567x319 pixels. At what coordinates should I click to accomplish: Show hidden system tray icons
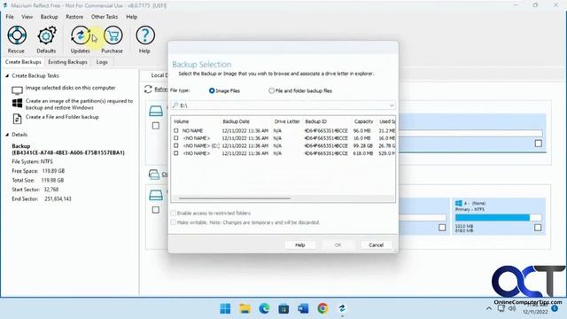pos(489,308)
